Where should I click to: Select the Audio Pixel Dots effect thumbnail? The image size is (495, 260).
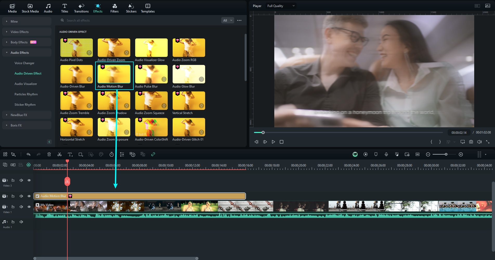click(76, 48)
